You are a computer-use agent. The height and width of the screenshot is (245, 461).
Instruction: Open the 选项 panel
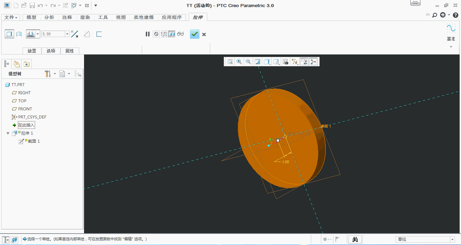51,51
